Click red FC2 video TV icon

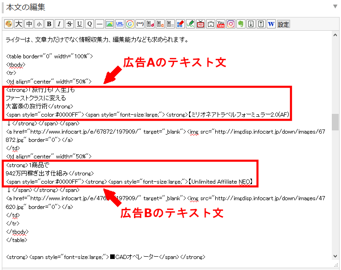tap(200, 24)
